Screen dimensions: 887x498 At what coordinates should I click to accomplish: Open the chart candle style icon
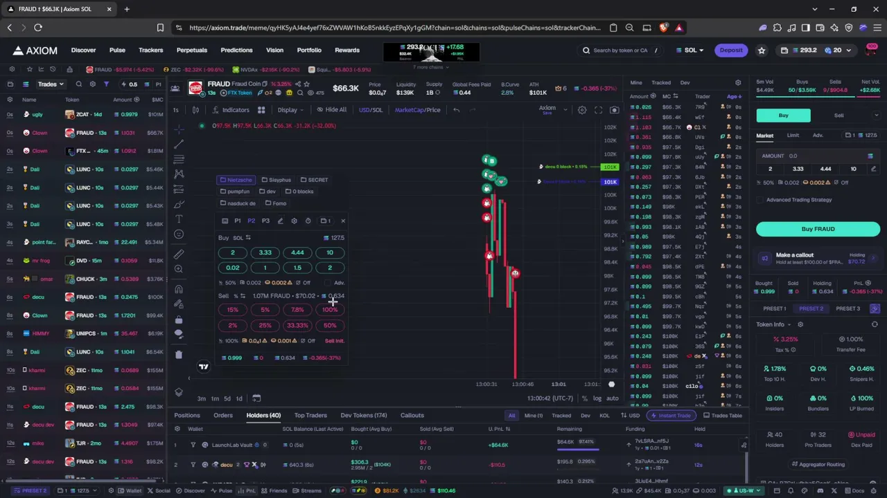coord(195,110)
